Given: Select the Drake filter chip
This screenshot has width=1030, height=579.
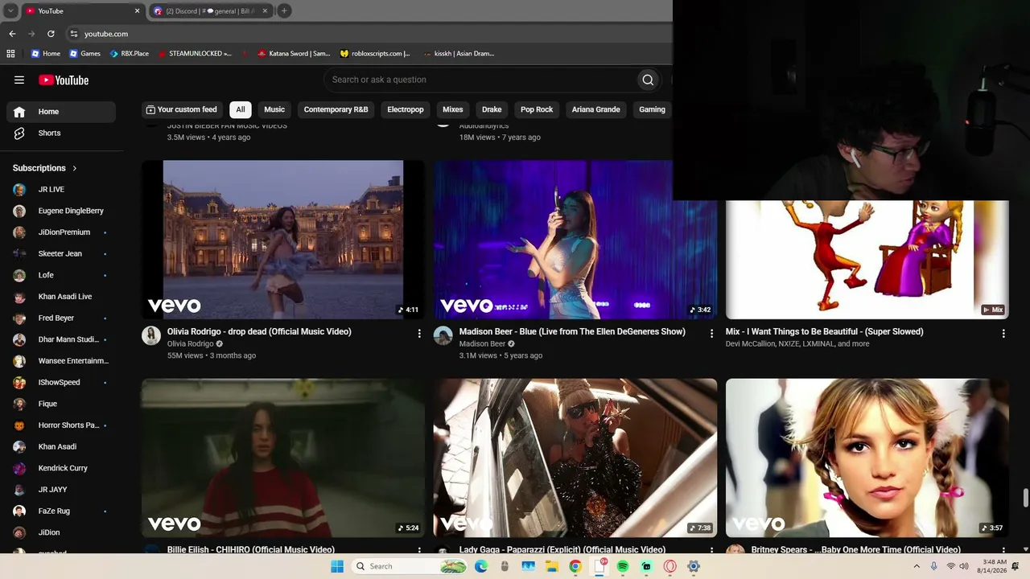Looking at the screenshot, I should (492, 109).
